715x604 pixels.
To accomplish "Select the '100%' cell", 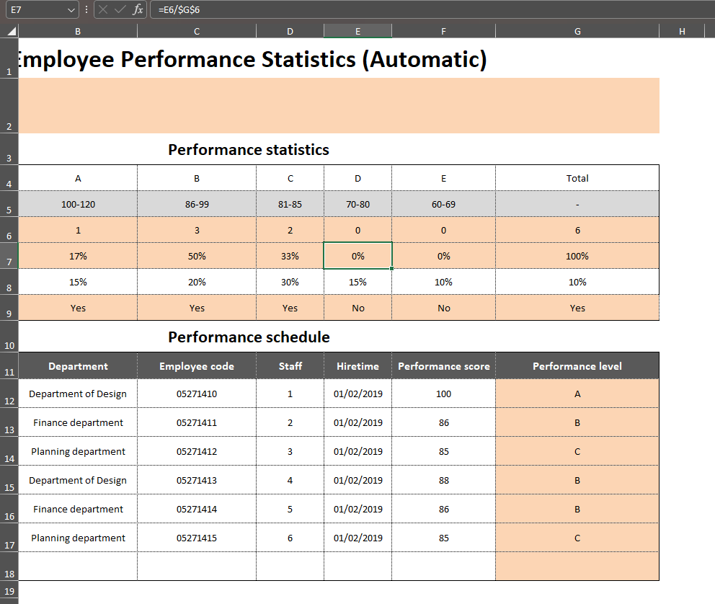I will [577, 256].
